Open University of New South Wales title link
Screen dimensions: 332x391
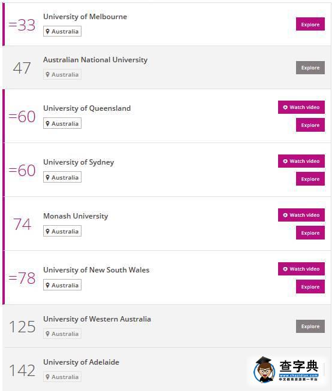tap(96, 270)
